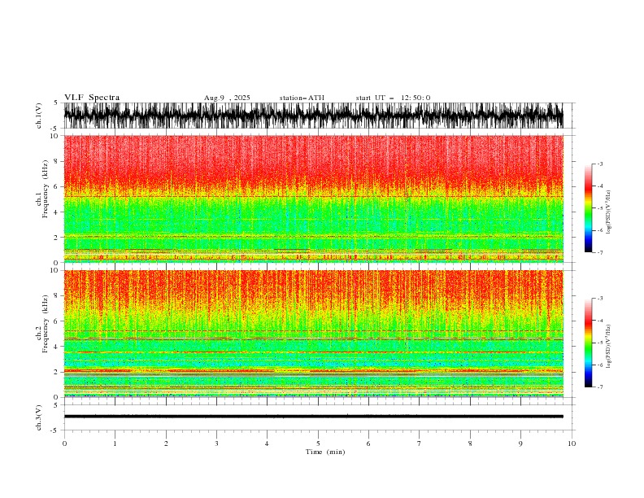Click the time axis tick label "5"
This screenshot has height=498, width=644.
(x=318, y=443)
